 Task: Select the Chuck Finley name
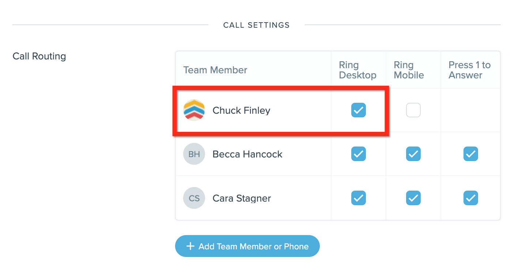(x=241, y=110)
